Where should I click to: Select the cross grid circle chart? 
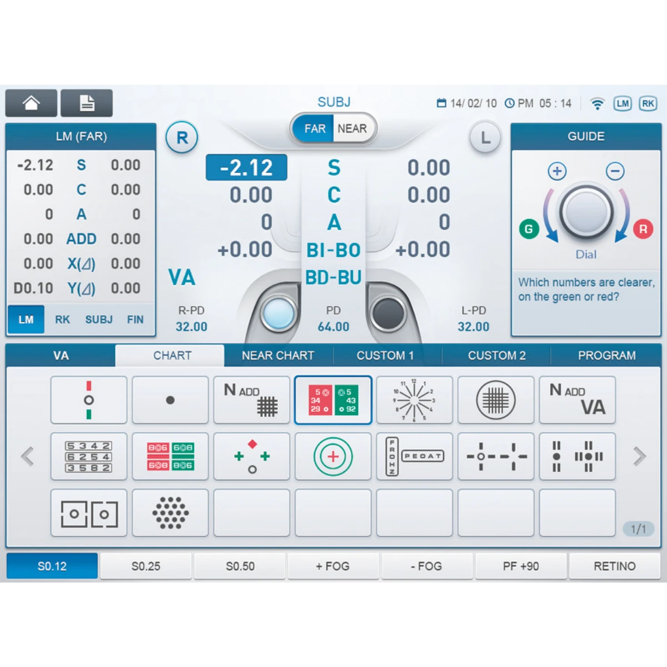click(496, 400)
